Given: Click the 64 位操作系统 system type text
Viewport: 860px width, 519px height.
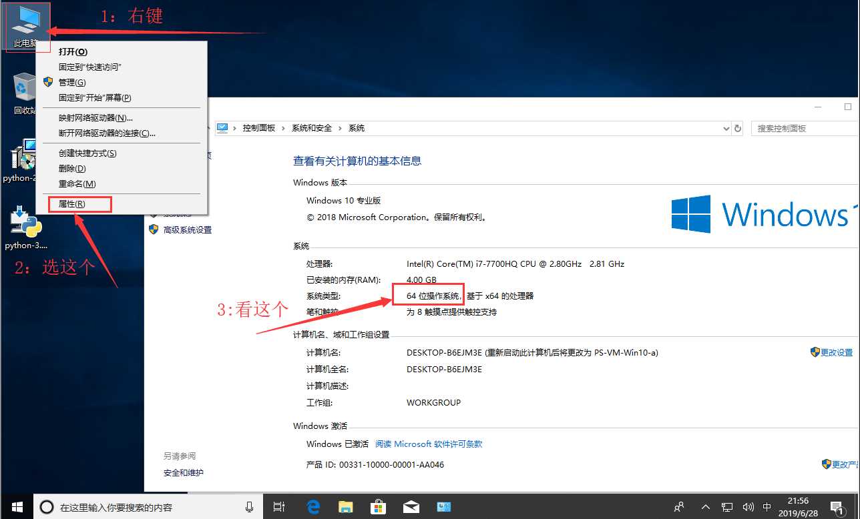Looking at the screenshot, I should pos(434,296).
